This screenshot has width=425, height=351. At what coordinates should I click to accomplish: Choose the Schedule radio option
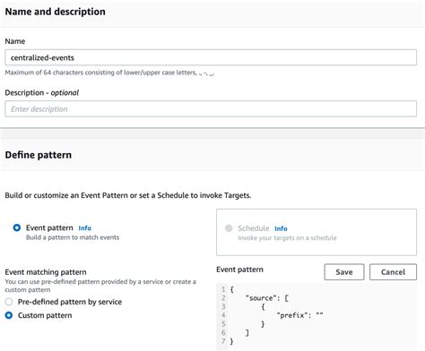[229, 228]
